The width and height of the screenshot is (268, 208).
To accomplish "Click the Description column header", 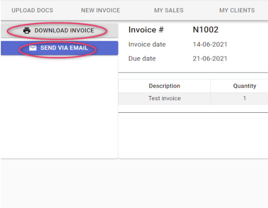I will (x=164, y=86).
